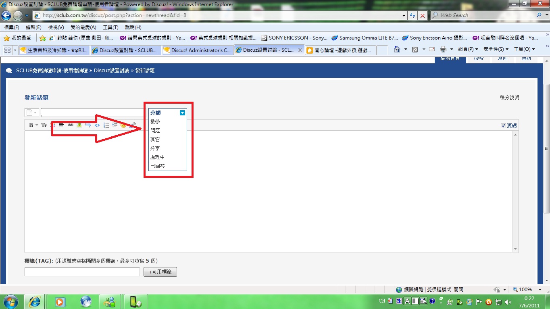
Task: Click the text alignment icon in editor
Action: point(62,125)
